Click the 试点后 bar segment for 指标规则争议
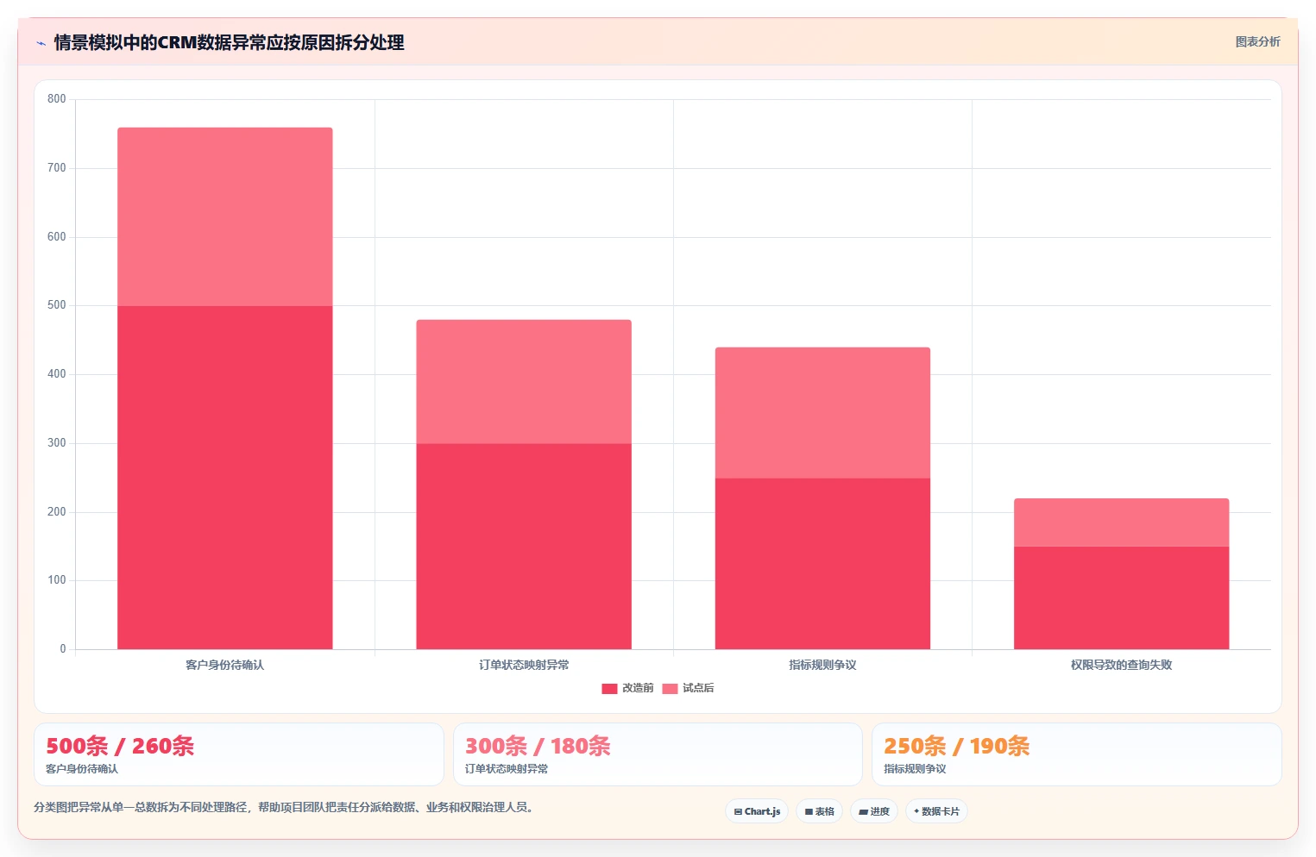 click(x=822, y=413)
